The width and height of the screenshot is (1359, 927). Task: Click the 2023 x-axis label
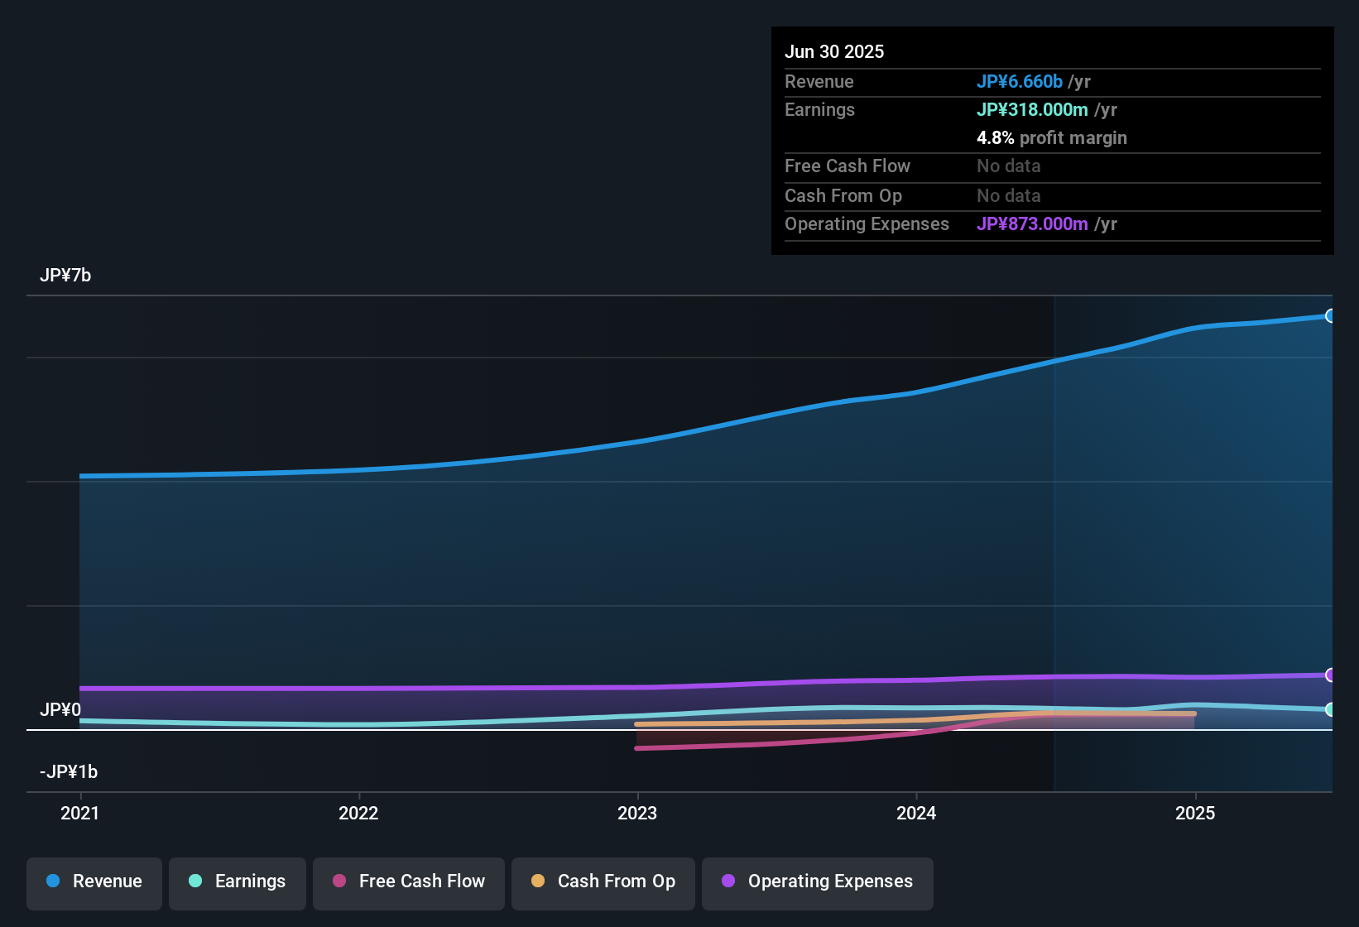pyautogui.click(x=637, y=813)
